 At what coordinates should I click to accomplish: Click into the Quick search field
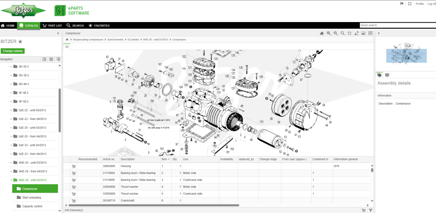tap(396, 26)
